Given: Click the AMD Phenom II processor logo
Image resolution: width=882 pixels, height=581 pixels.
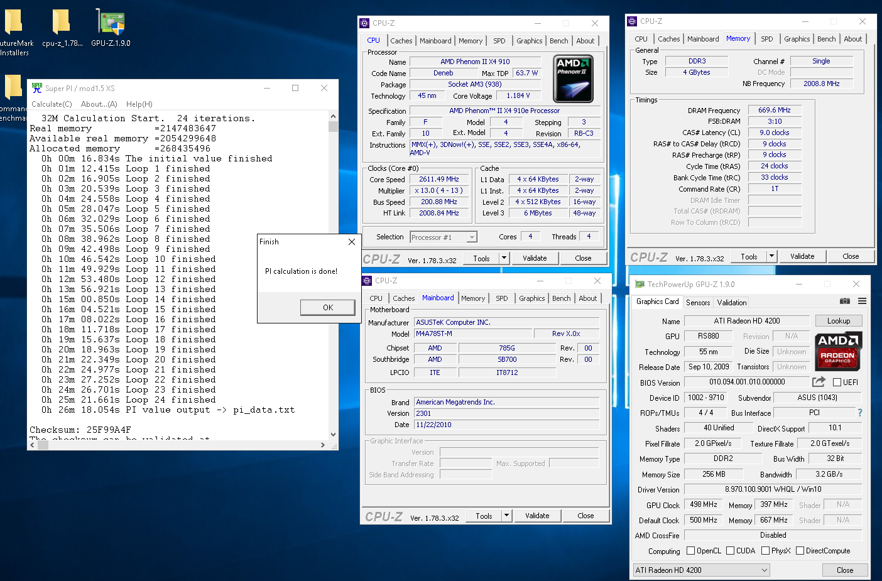Looking at the screenshot, I should 573,79.
